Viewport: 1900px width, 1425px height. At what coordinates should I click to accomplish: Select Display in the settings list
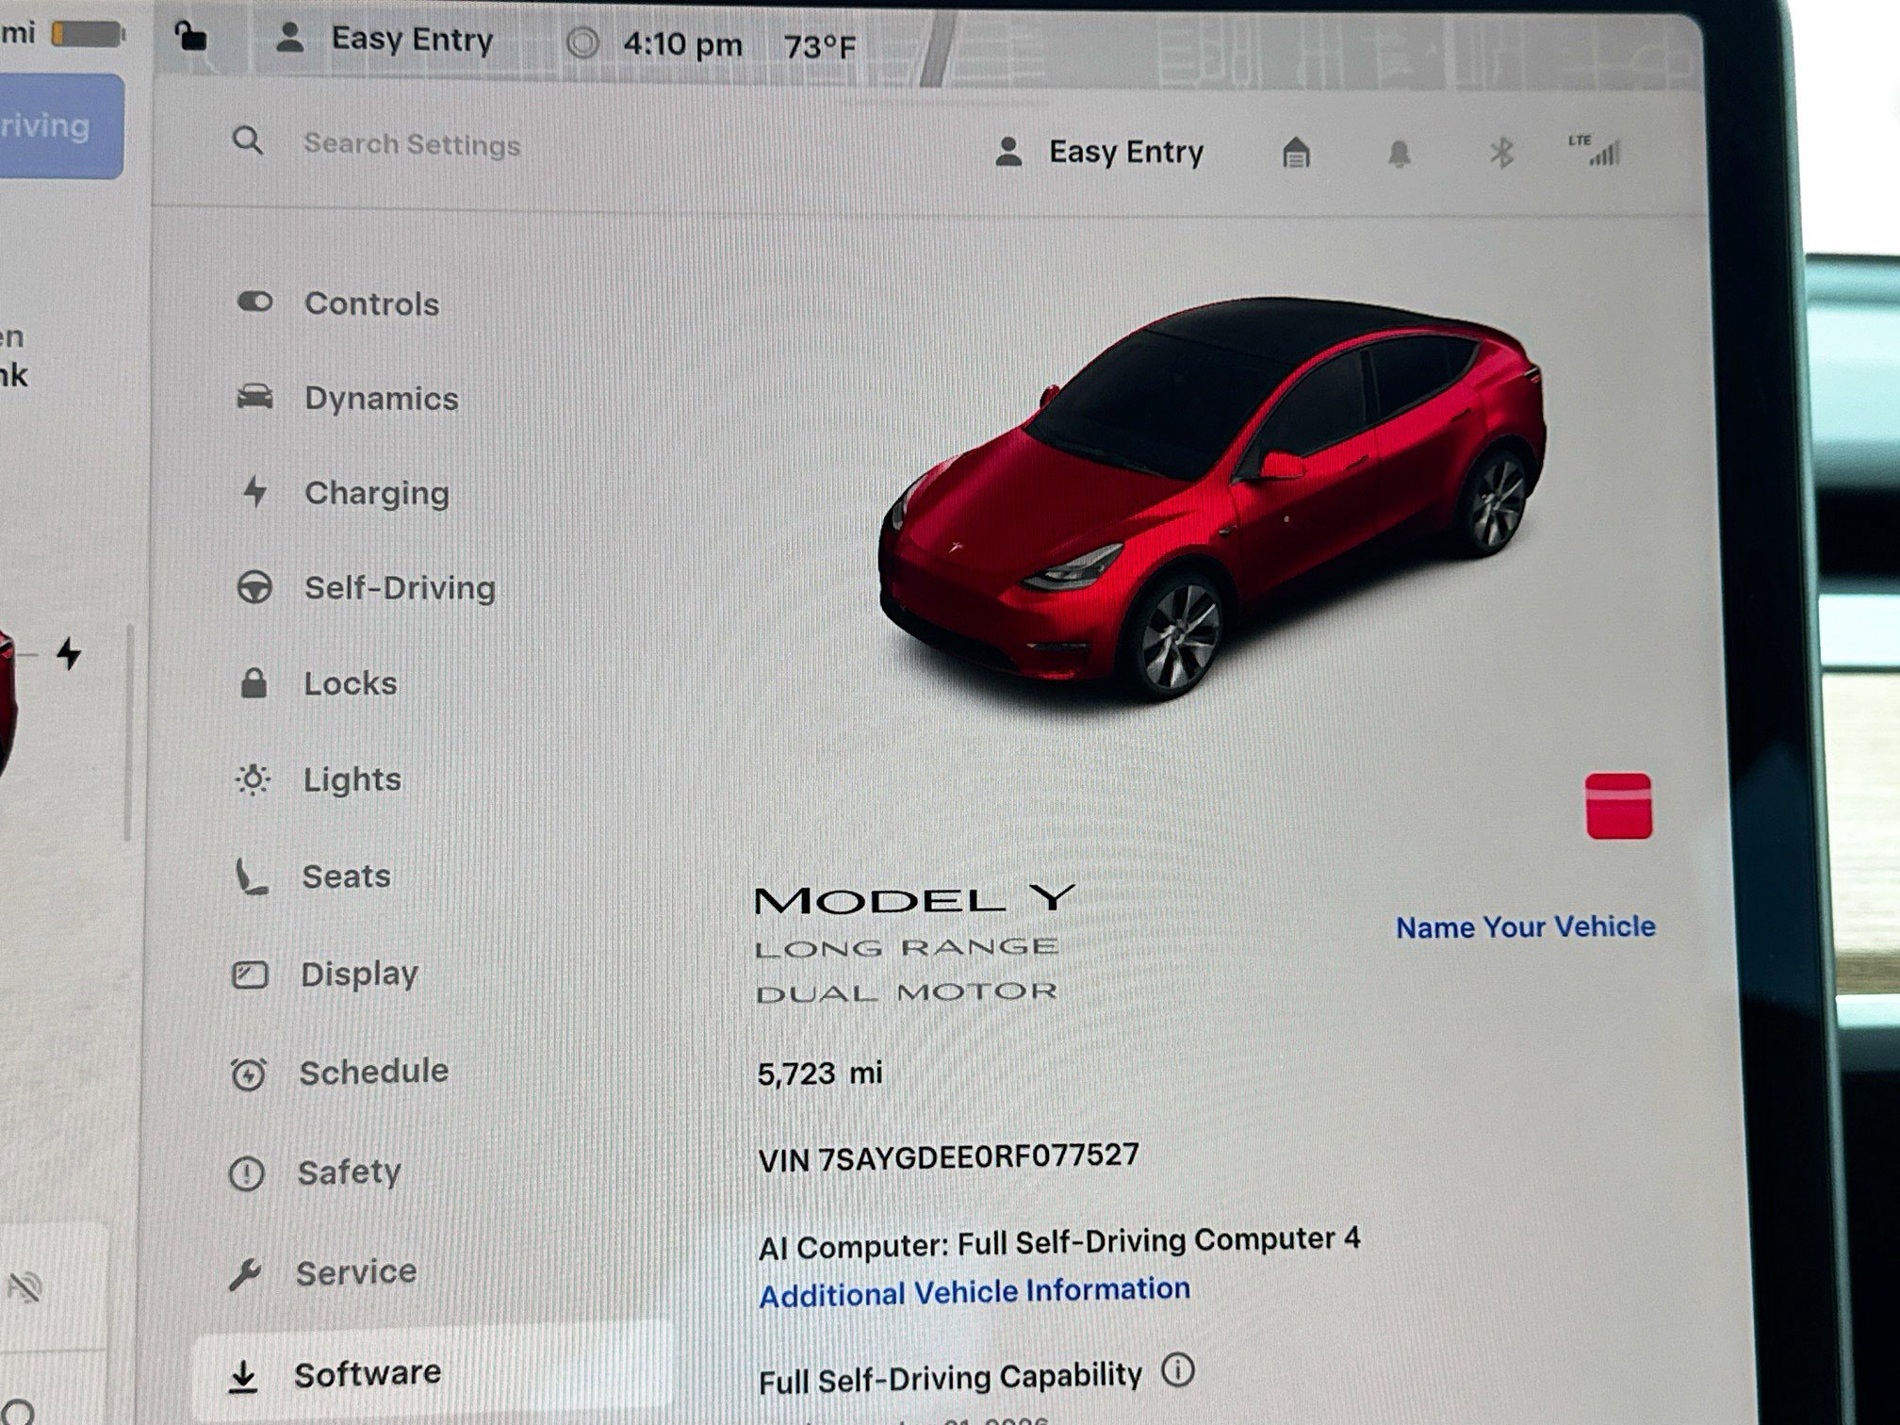(x=325, y=974)
